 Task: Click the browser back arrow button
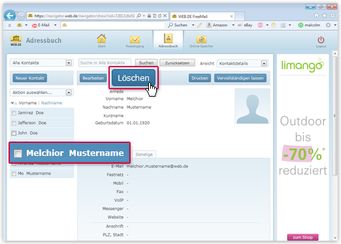point(10,16)
